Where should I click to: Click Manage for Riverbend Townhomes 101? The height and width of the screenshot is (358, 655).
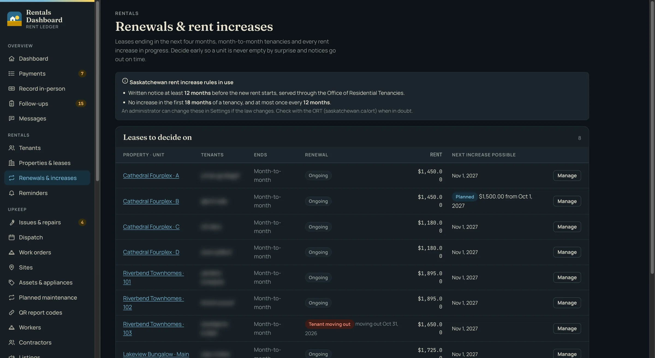point(567,277)
